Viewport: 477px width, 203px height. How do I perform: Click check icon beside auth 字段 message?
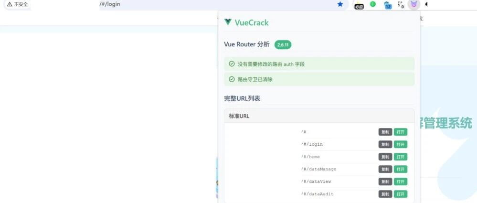[x=232, y=64]
